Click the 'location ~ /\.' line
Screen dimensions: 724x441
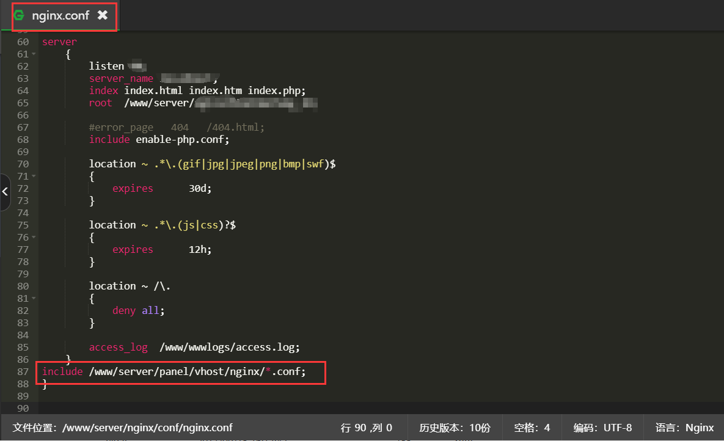tap(130, 286)
